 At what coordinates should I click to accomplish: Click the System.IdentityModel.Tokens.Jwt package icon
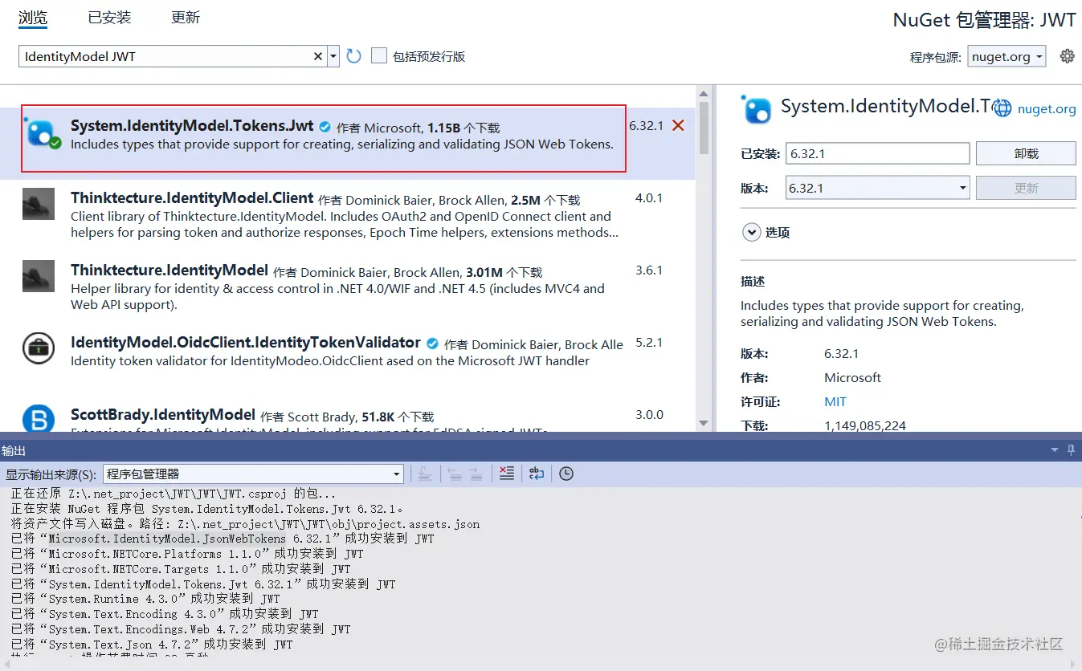click(x=42, y=132)
